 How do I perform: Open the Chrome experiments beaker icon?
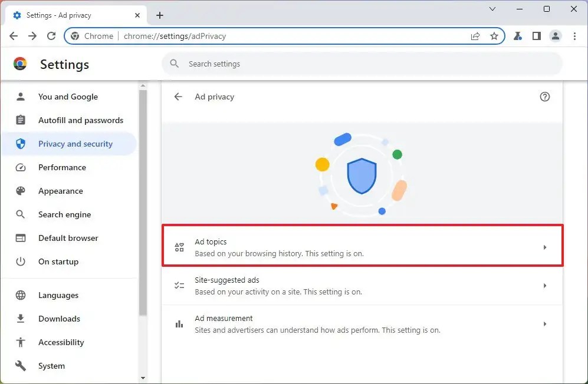point(518,36)
